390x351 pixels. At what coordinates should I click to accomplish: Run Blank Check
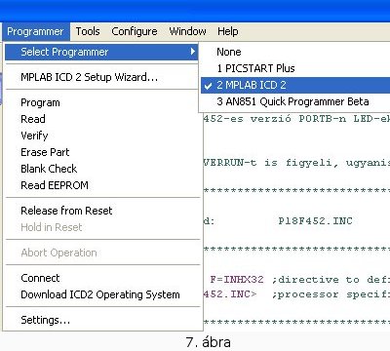pos(102,169)
